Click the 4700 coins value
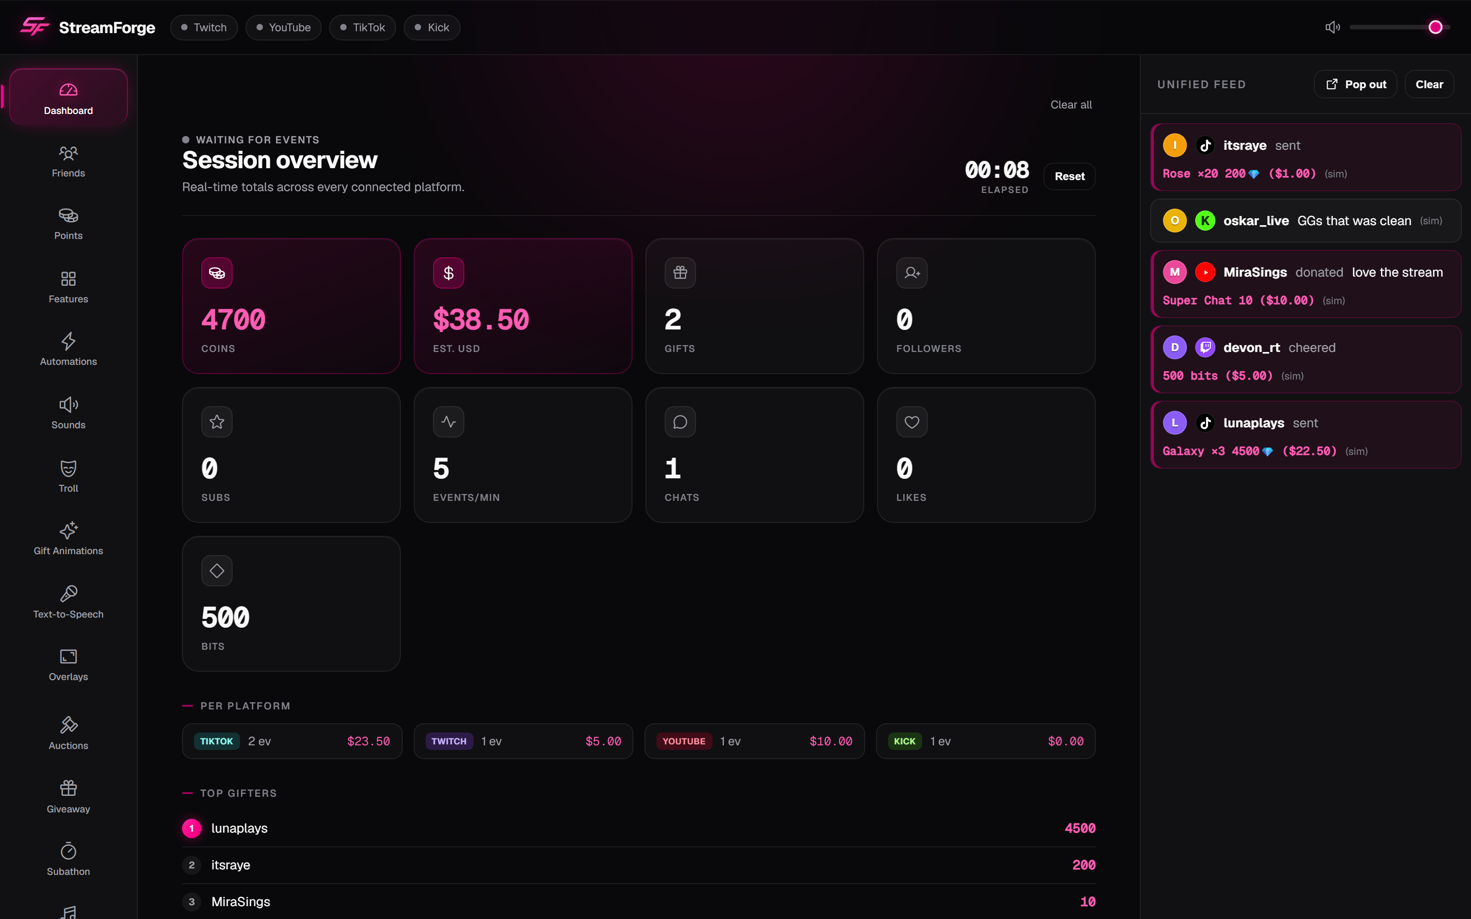The width and height of the screenshot is (1471, 919). pyautogui.click(x=234, y=320)
